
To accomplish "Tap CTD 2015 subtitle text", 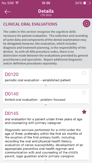I will 46,15.
